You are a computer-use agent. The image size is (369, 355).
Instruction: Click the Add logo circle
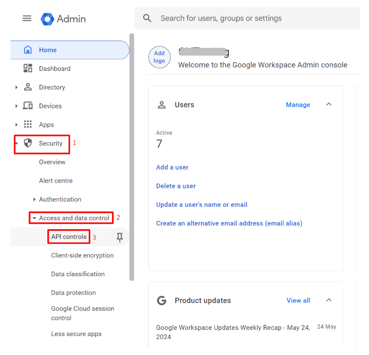(159, 57)
